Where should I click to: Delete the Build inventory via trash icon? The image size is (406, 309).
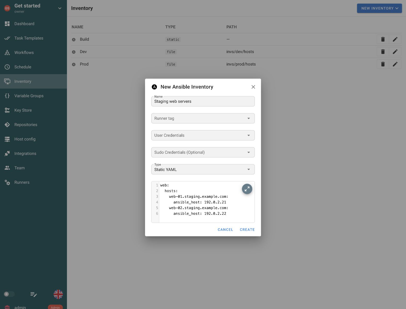[383, 39]
